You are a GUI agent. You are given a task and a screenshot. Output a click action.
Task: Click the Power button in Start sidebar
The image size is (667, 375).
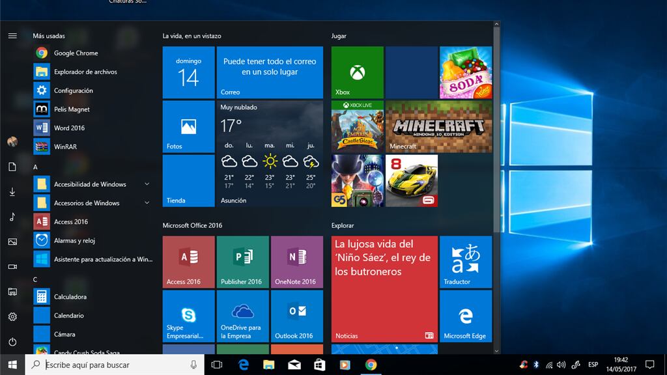(12, 342)
